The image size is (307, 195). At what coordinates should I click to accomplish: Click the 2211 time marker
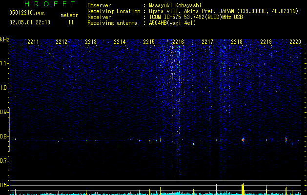tap(33, 41)
